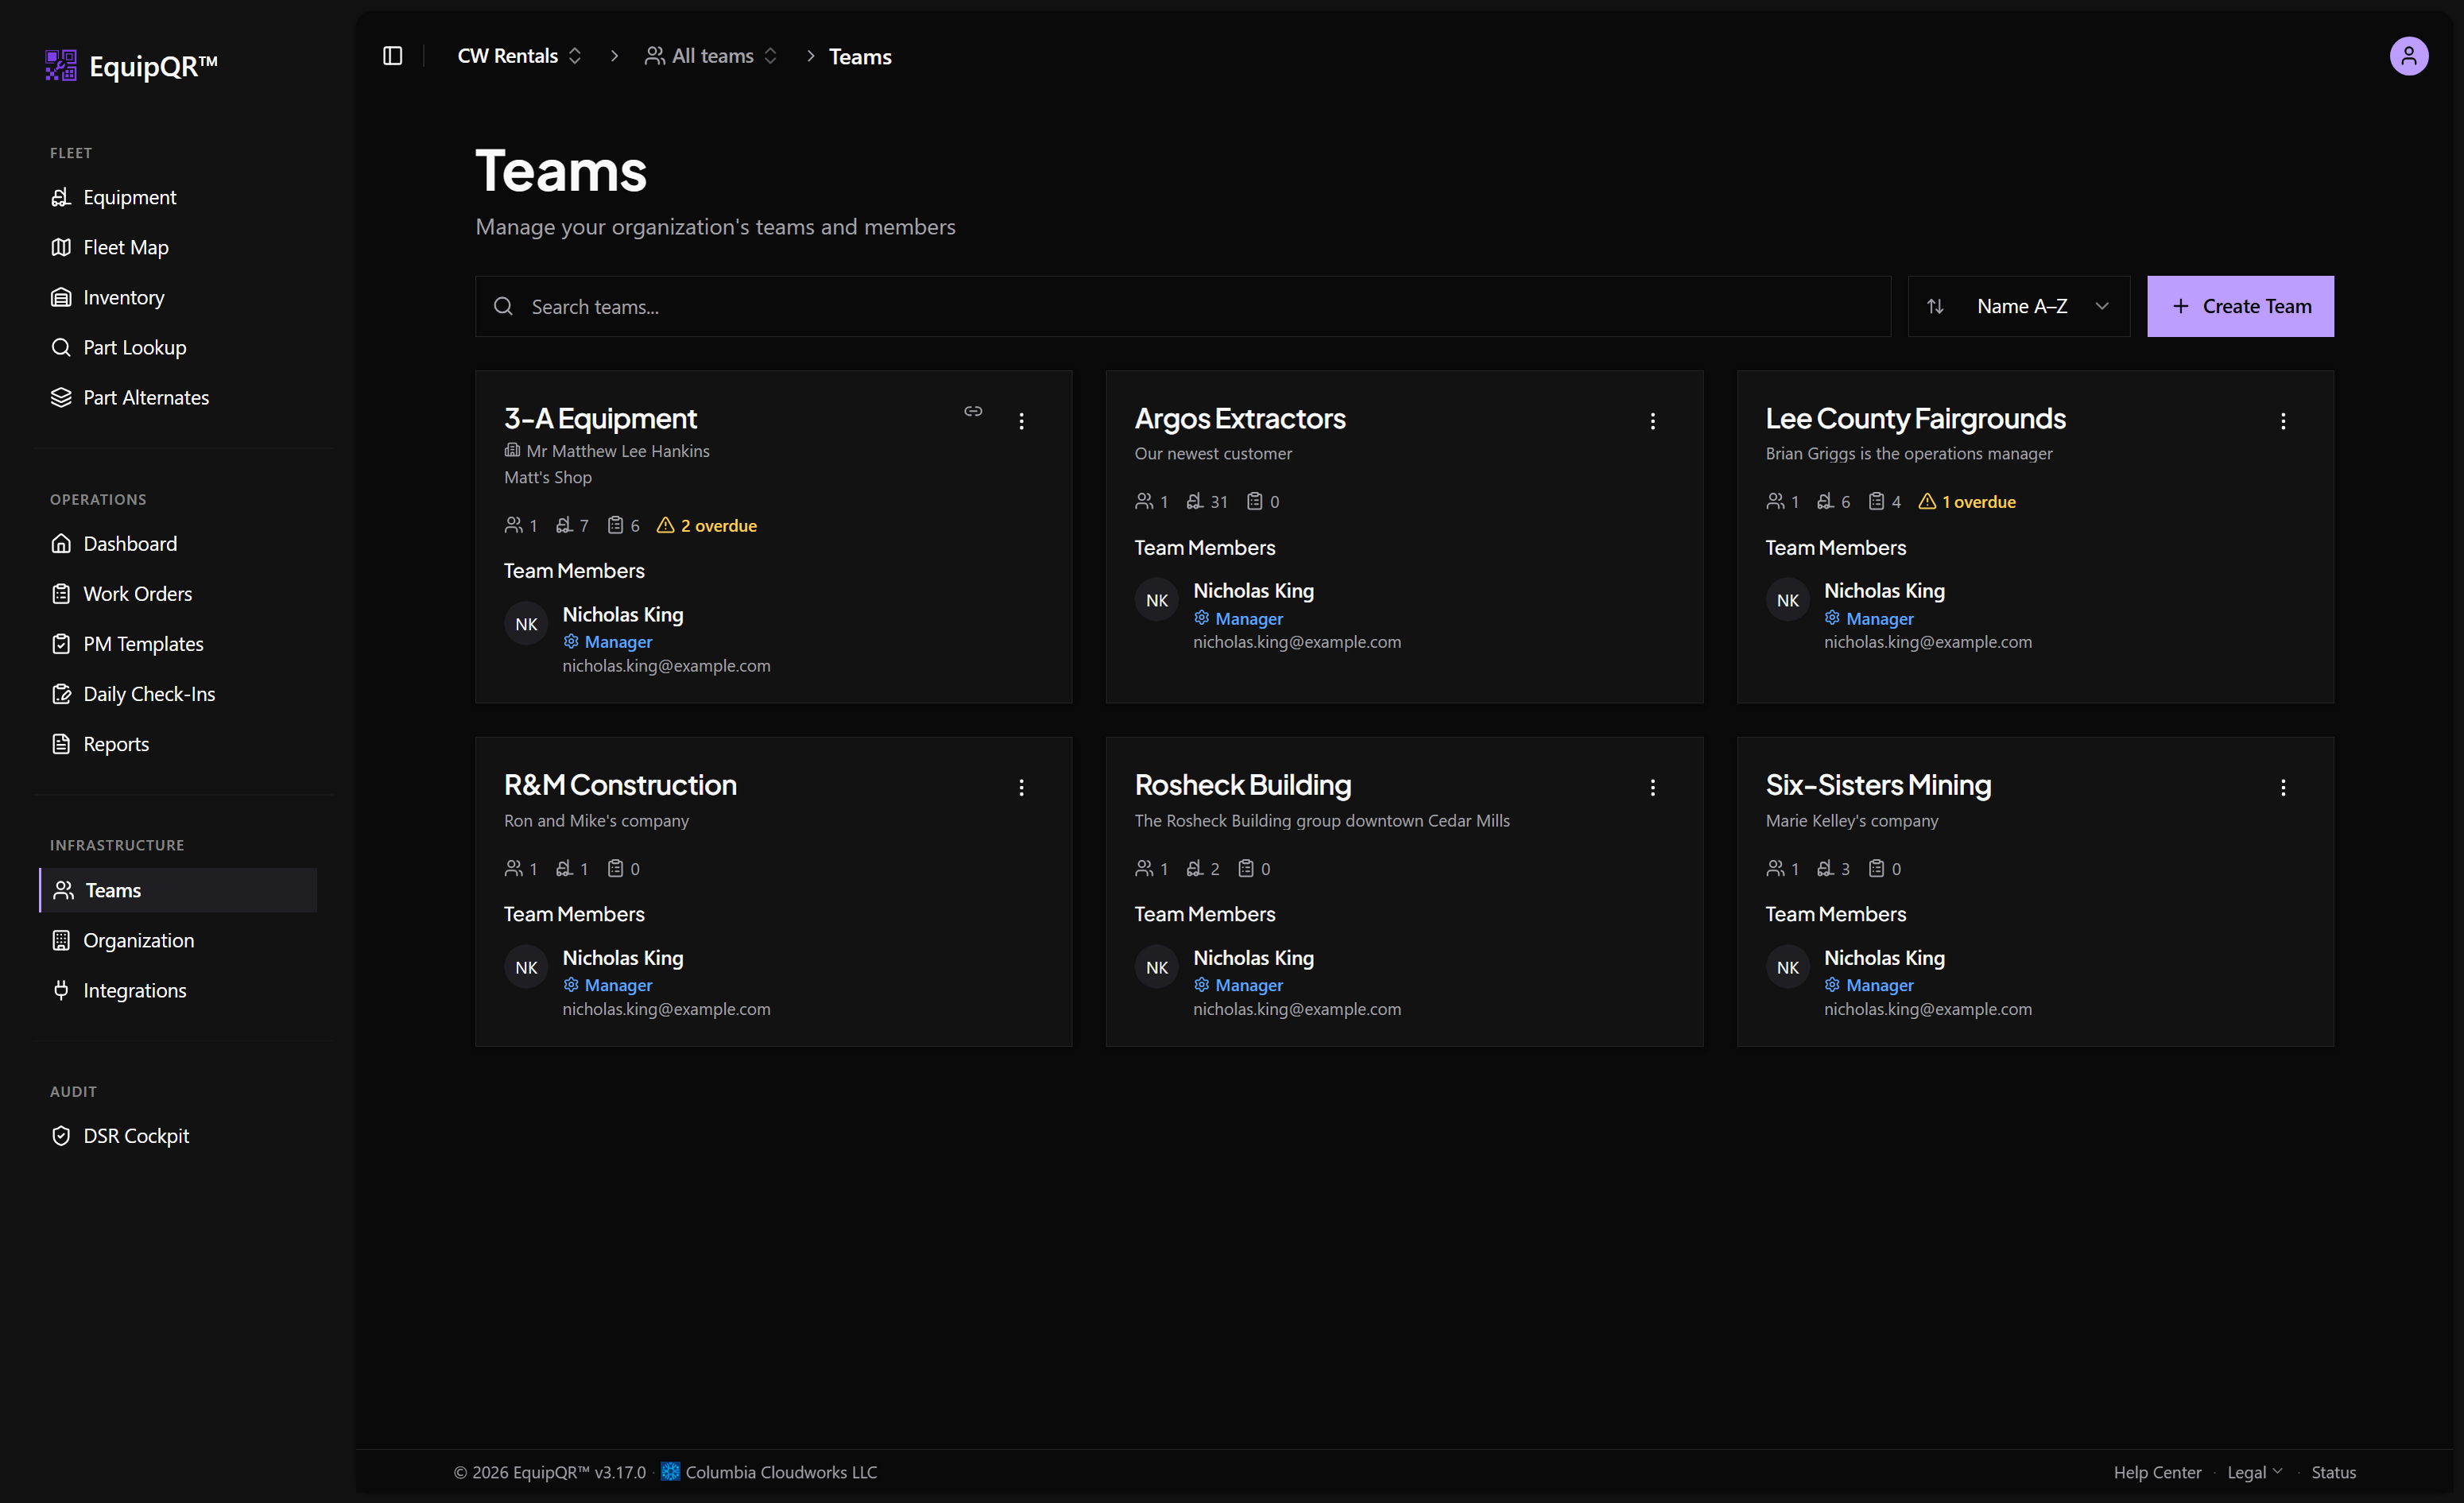Open the Name A–Z sort dropdown
Viewport: 2464px width, 1503px height.
pos(2018,306)
